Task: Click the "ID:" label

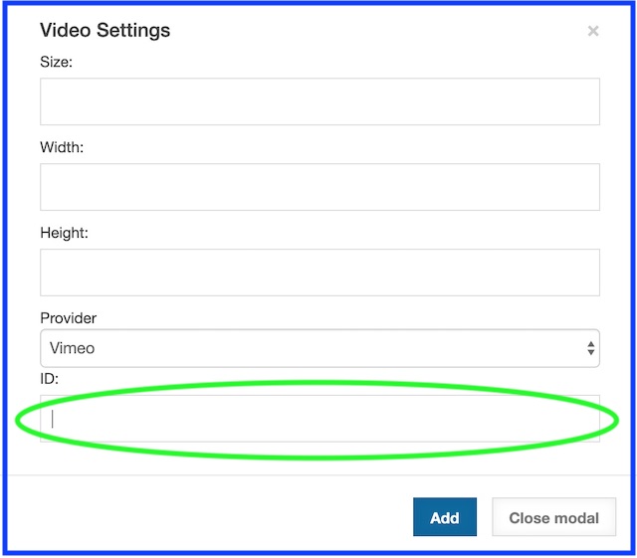Action: (x=50, y=379)
